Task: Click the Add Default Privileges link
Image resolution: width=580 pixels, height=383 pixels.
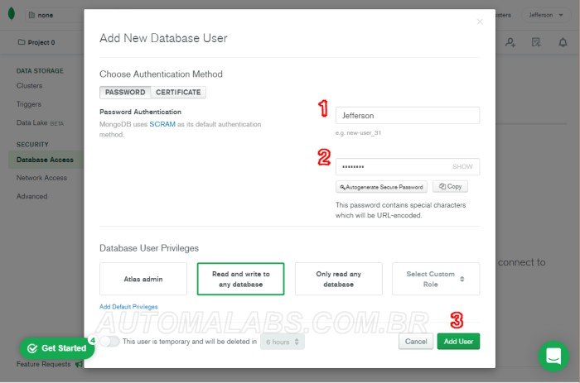Action: 128,307
